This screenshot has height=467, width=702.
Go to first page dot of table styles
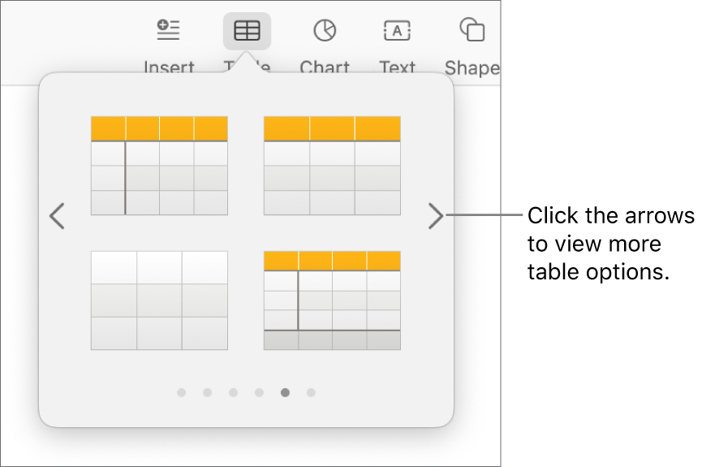pyautogui.click(x=181, y=393)
